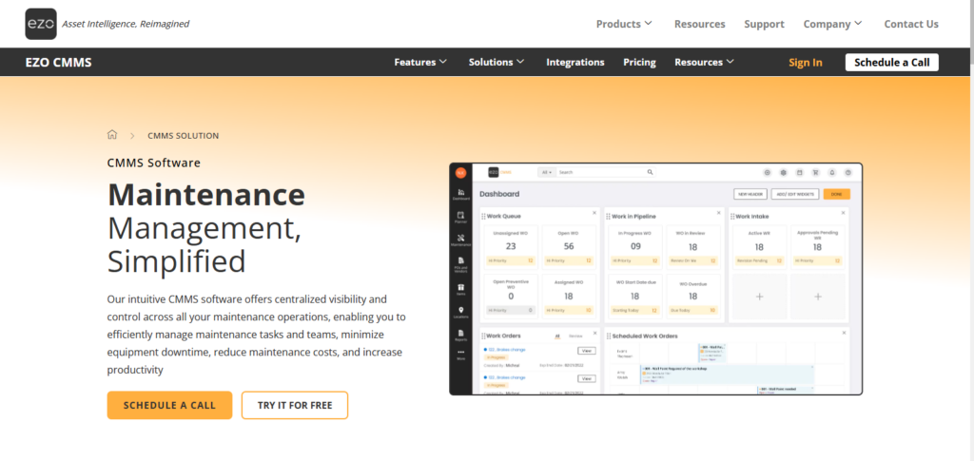
Task: Click the last round icon in preview toolbar
Action: click(847, 172)
